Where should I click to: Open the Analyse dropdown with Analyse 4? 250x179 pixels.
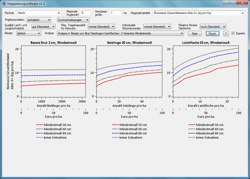120,33
